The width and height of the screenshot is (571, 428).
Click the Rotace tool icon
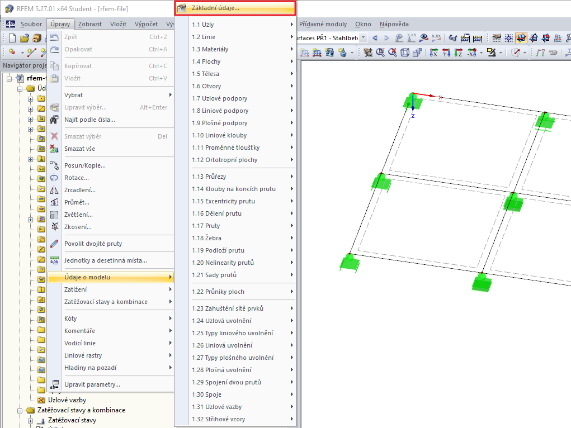point(54,178)
